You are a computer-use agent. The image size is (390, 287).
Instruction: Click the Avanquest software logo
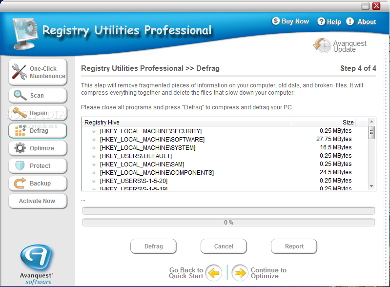(x=37, y=265)
